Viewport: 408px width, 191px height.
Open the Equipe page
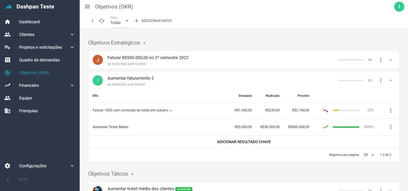point(25,98)
